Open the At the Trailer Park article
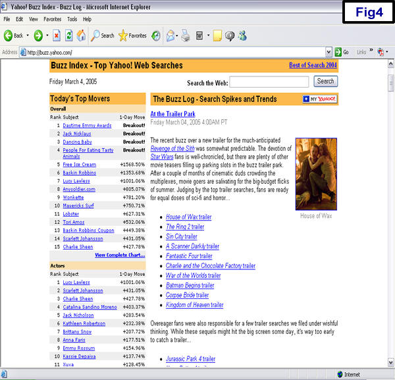395x380 pixels. coord(172,114)
